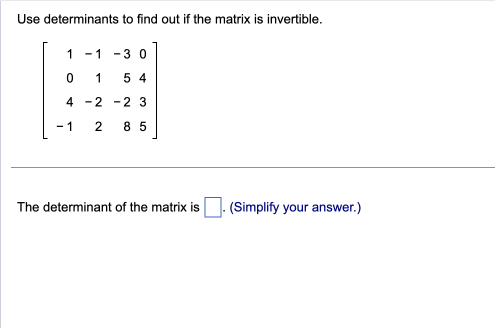Click the right bracket of the matrix
The height and width of the screenshot is (328, 495).
[156, 90]
